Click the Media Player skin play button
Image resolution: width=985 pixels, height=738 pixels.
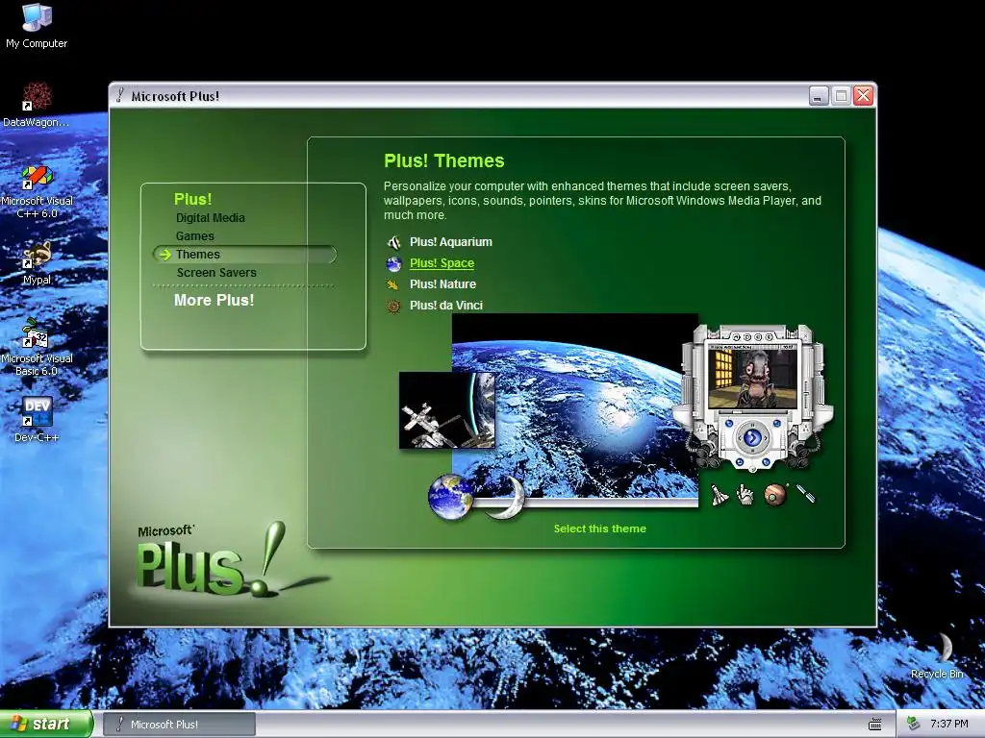752,437
